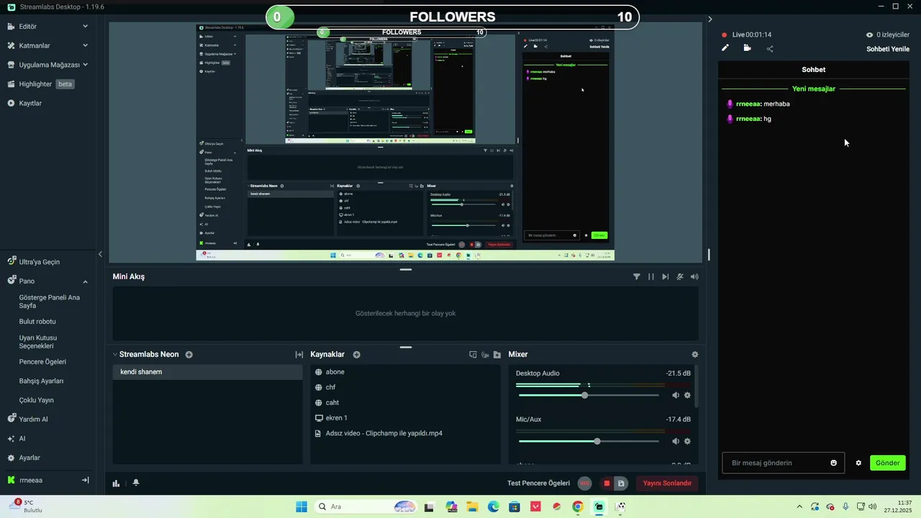921x518 pixels.
Task: Click the camera clip icon beside the pencil
Action: pos(747,48)
